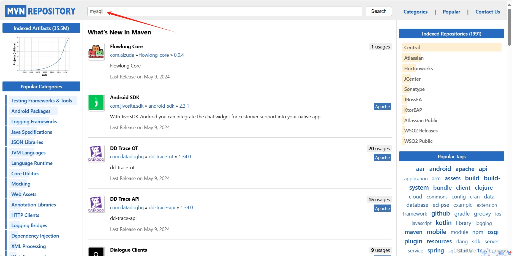Open the Dialogue Clients title link

click(129, 250)
